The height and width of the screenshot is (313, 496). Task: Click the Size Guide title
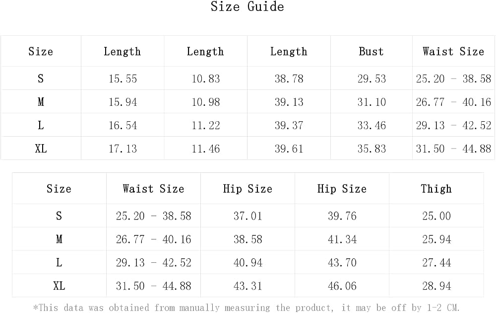pos(248,6)
